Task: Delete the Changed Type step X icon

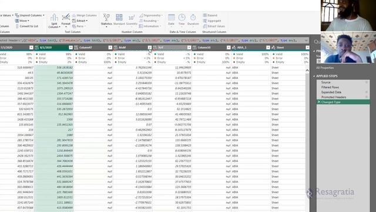Action: click(319, 102)
